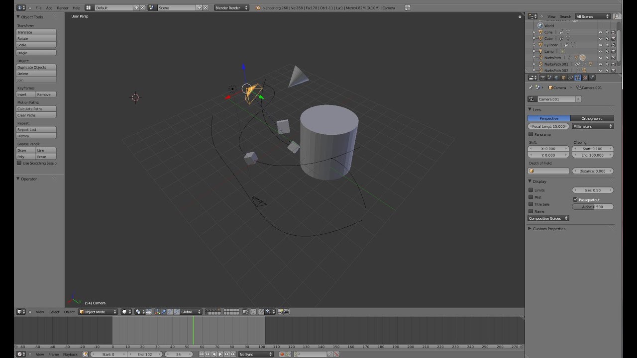This screenshot has width=637, height=358.
Task: Open the World properties tab icon
Action: click(556, 78)
